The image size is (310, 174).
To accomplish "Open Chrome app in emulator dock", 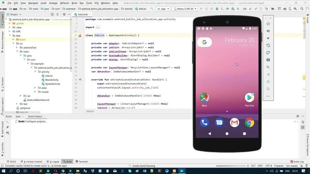I will point(249,123).
